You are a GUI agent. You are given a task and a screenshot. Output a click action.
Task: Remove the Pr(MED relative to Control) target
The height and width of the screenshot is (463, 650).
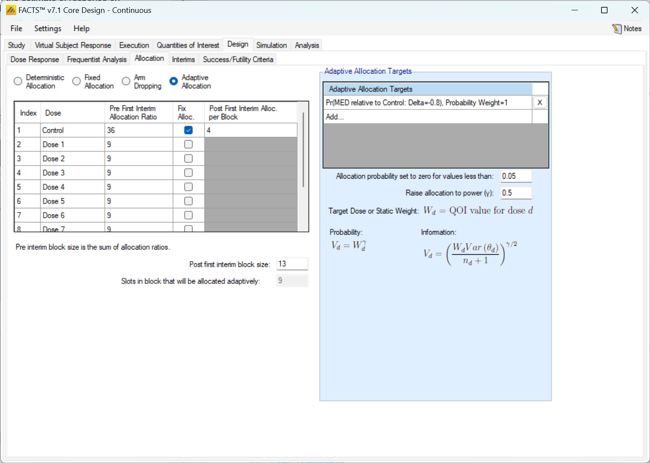coord(540,103)
